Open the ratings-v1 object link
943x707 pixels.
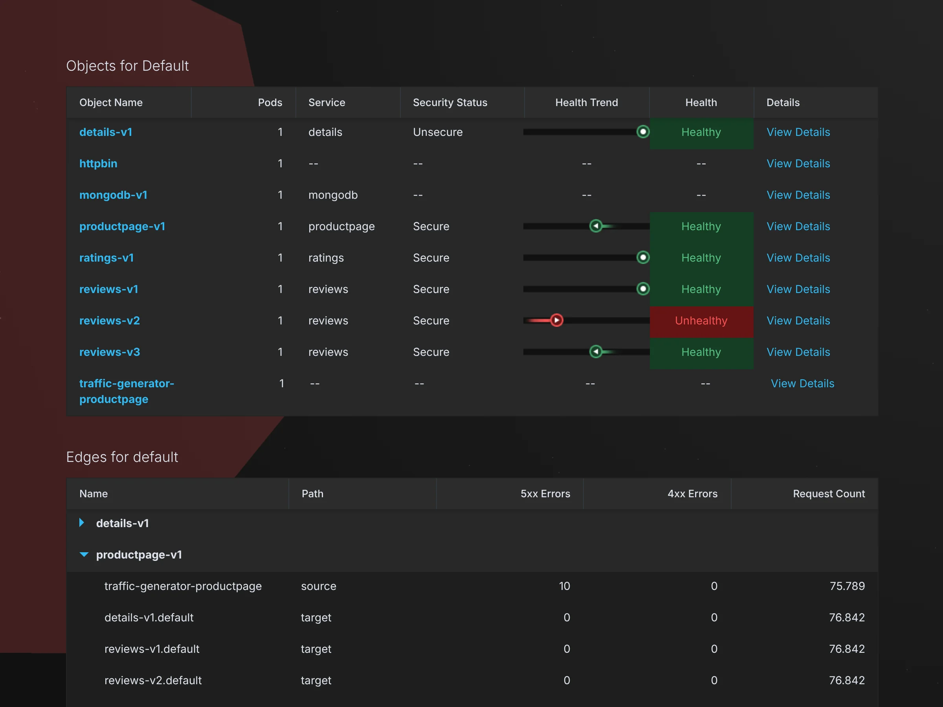click(x=106, y=258)
